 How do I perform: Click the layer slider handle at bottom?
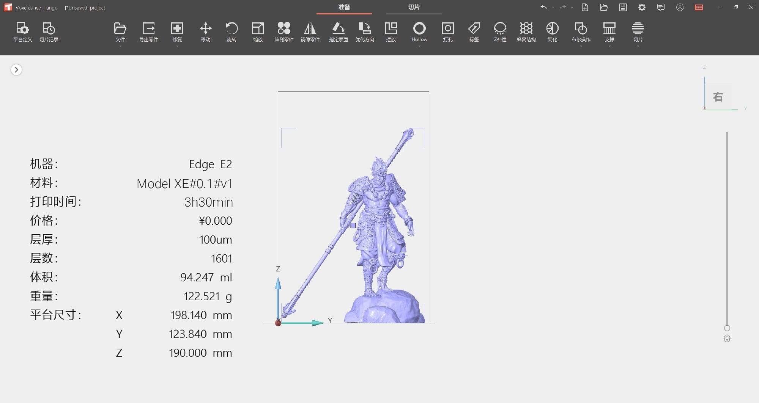click(x=727, y=328)
